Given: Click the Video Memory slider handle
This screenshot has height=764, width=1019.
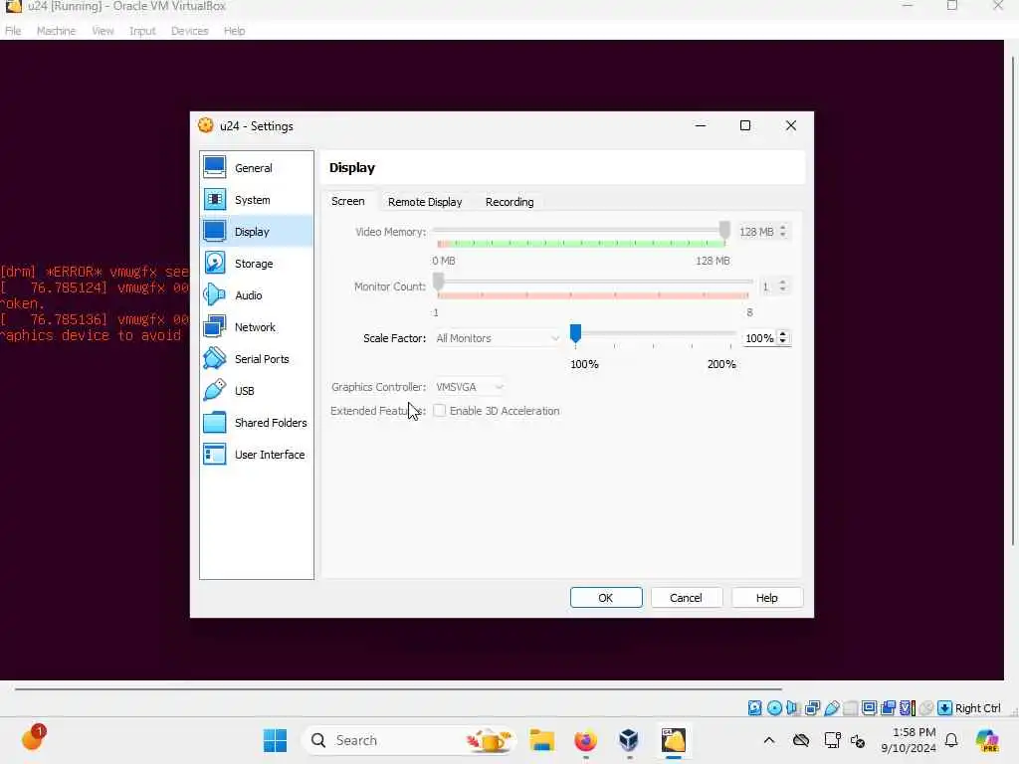Looking at the screenshot, I should 724,230.
